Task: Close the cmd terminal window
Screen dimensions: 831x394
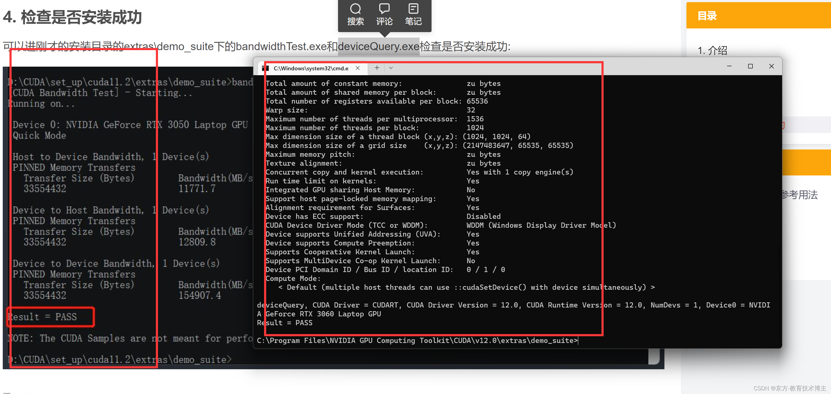Action: point(771,66)
